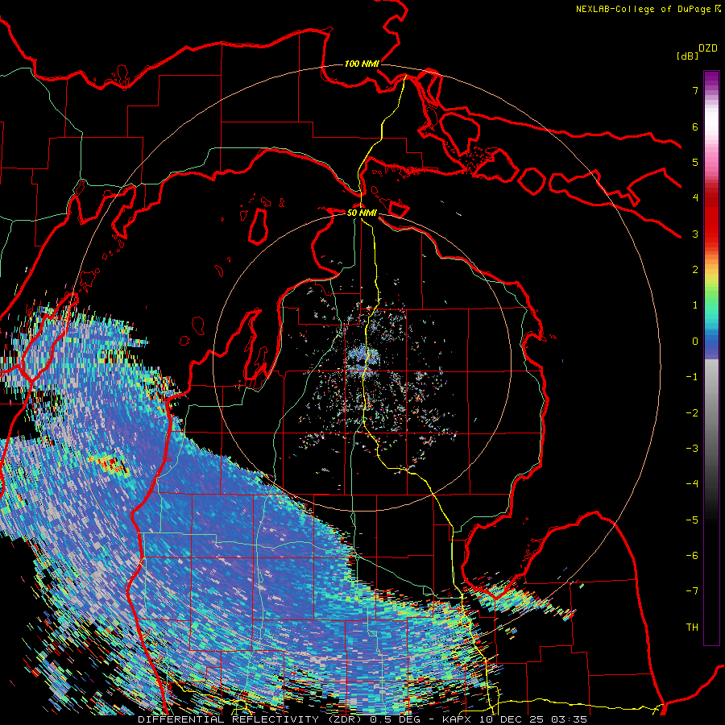This screenshot has width=725, height=725.
Task: Click the TH threshold label on scale
Action: (x=692, y=628)
